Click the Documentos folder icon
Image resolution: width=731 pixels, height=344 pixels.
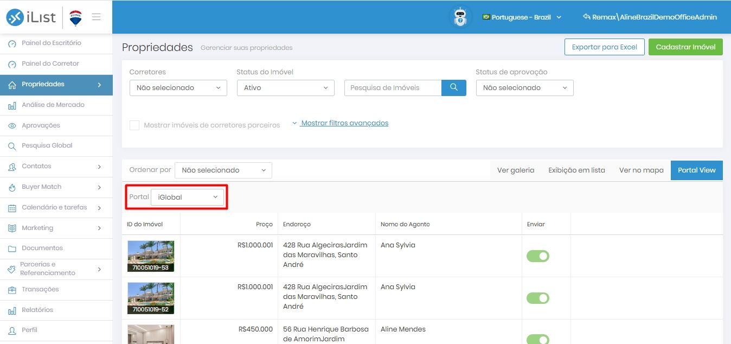coord(12,249)
